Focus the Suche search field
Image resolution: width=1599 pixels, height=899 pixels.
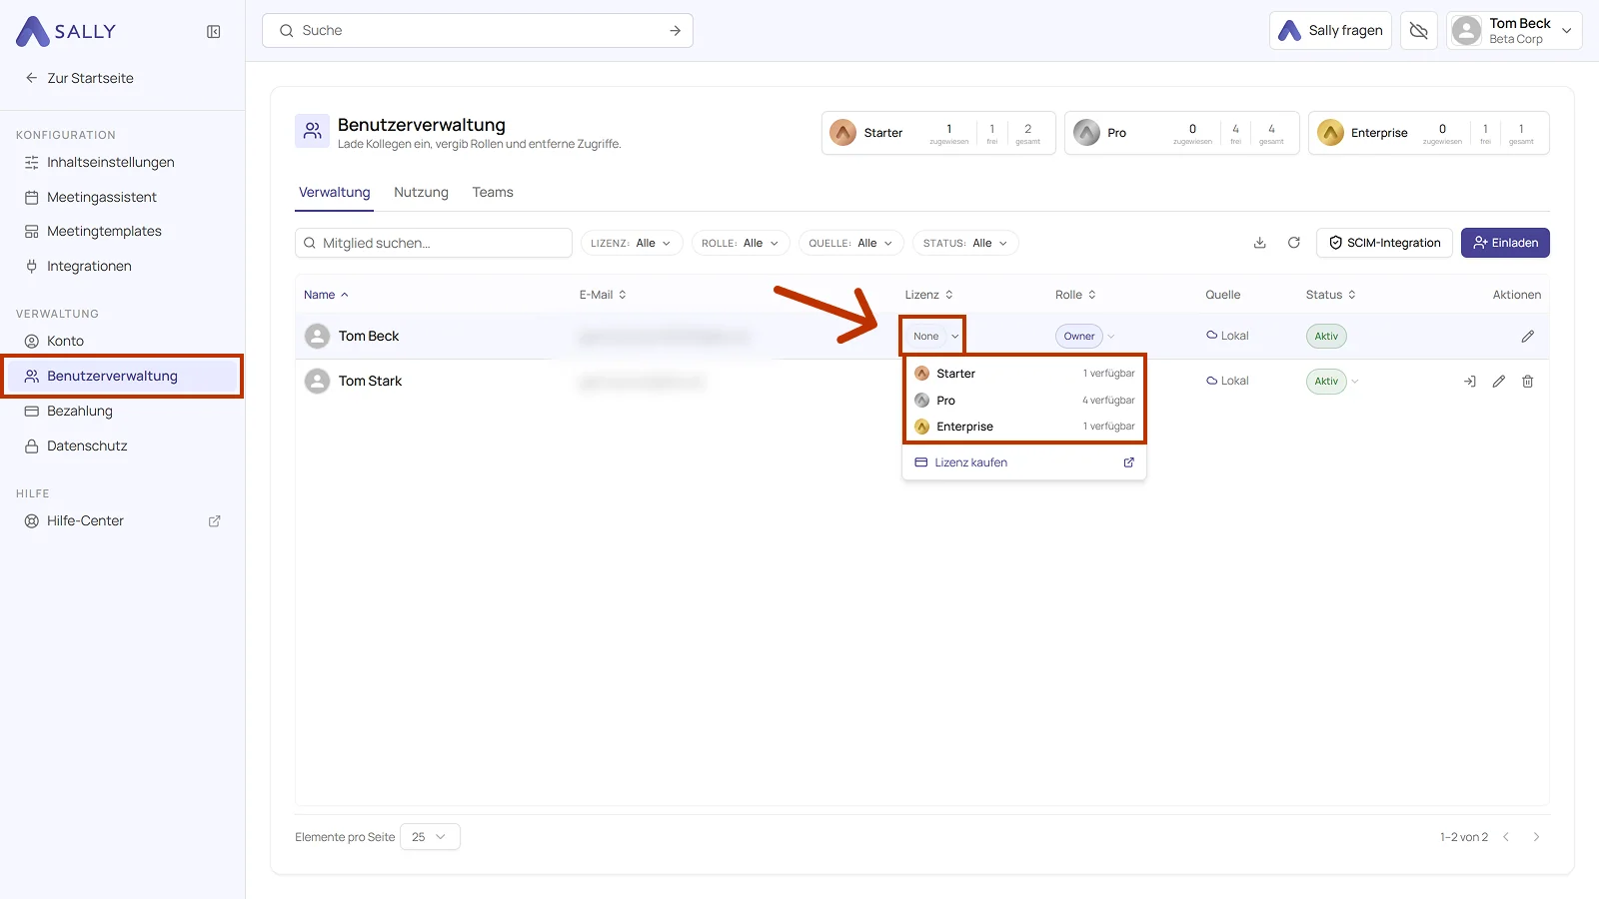pos(478,31)
